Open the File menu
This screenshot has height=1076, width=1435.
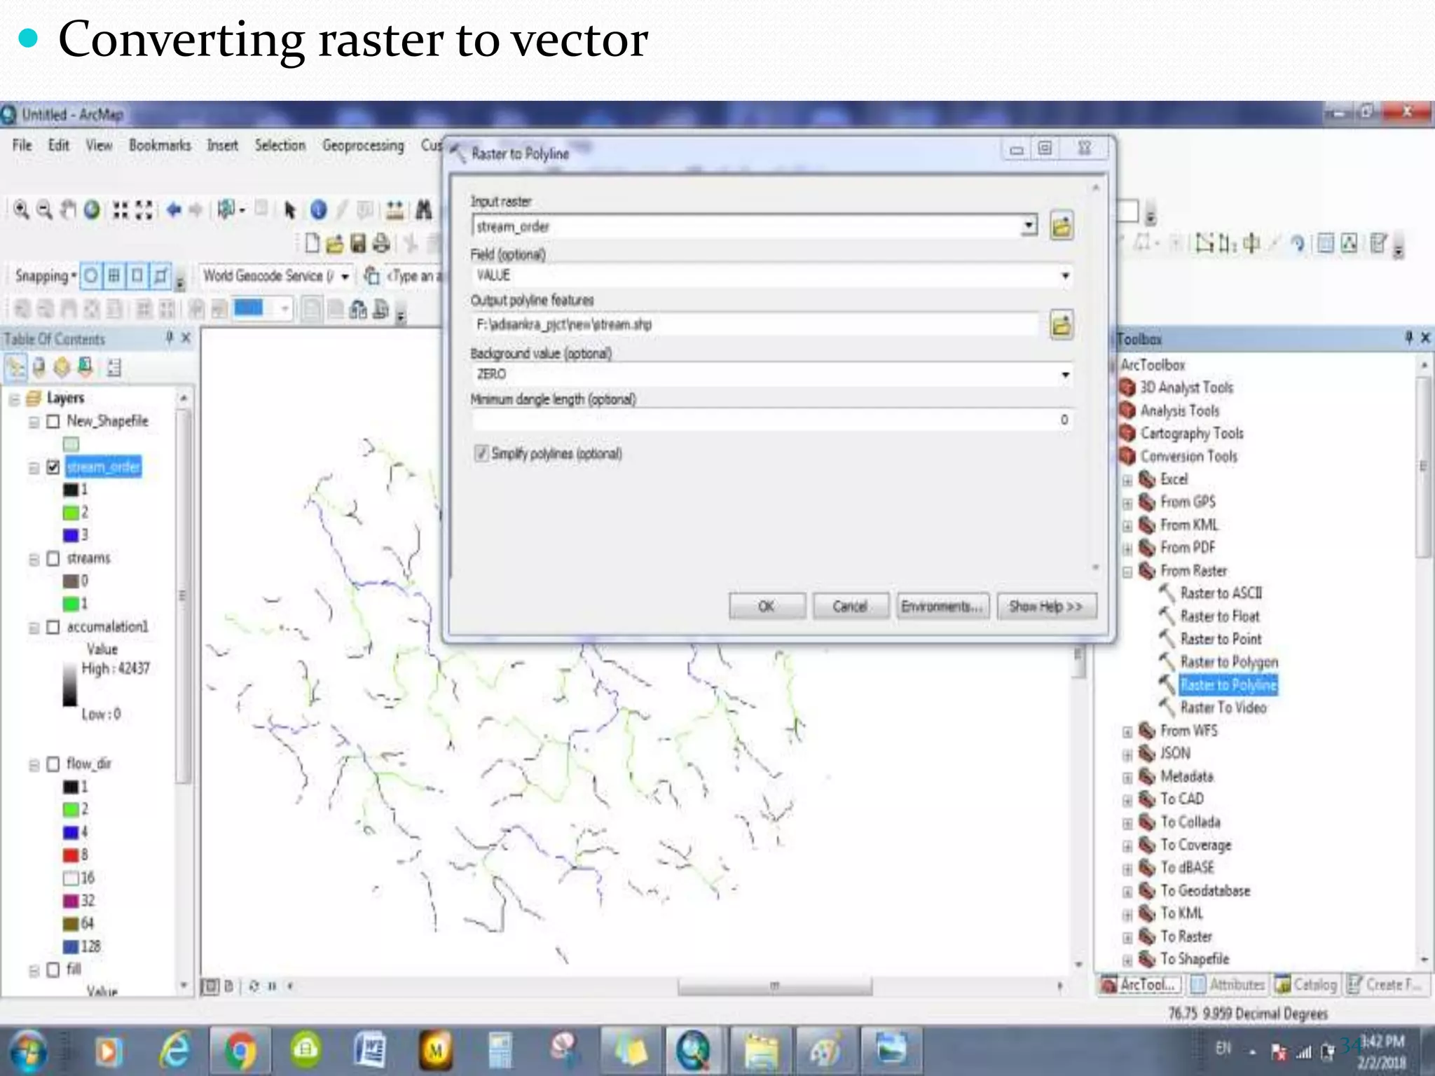pyautogui.click(x=22, y=146)
